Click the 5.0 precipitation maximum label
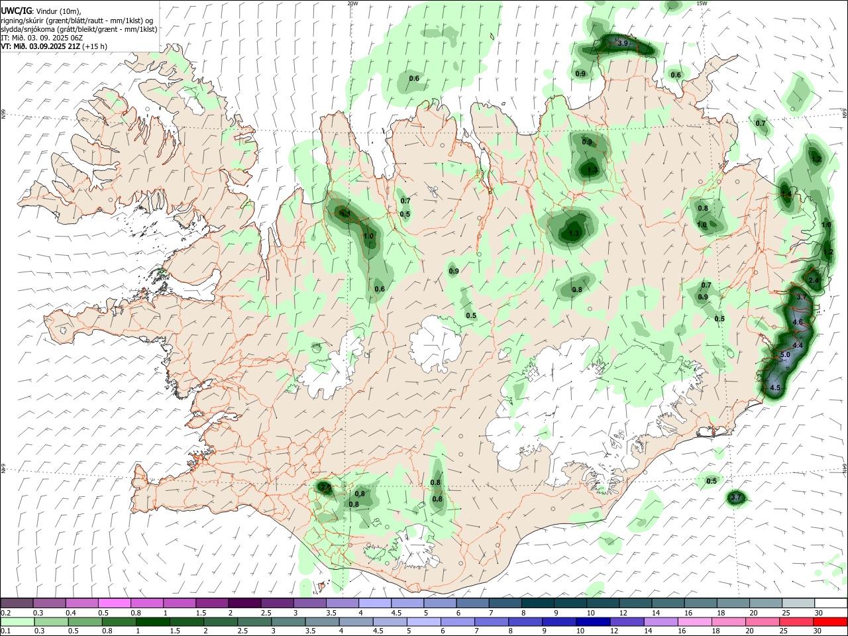Image resolution: width=848 pixels, height=636 pixels. 785,355
